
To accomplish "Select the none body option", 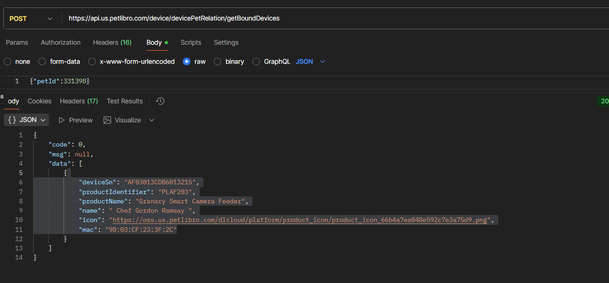I will [x=7, y=61].
